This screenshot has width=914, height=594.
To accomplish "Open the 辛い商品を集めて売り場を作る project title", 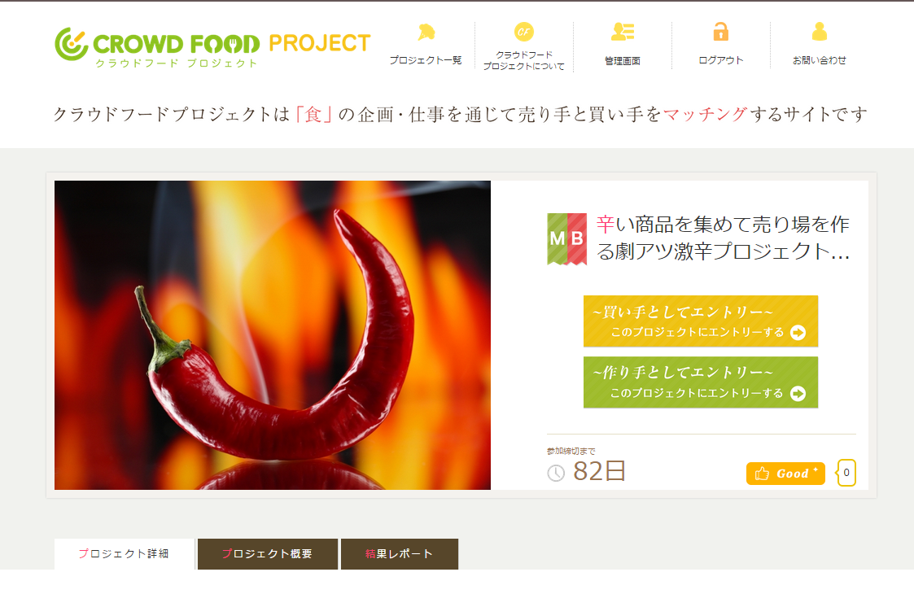I will 723,238.
